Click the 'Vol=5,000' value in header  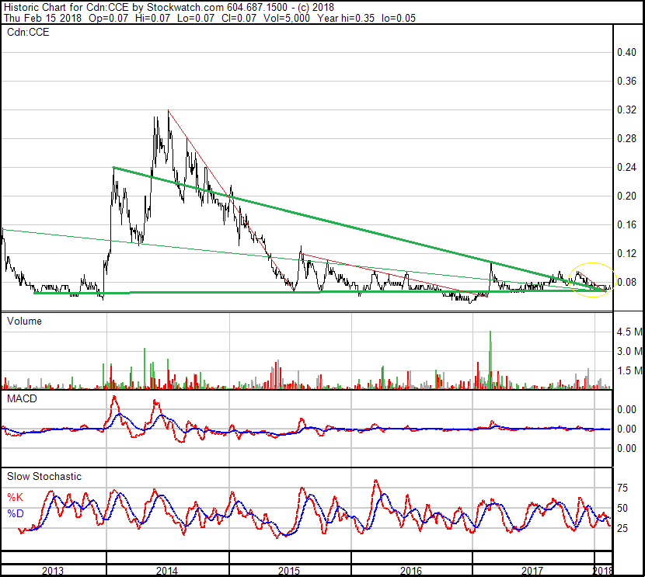pyautogui.click(x=286, y=18)
